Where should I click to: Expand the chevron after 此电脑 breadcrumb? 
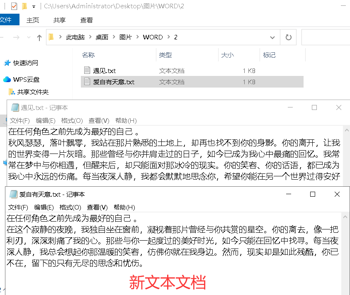90,37
